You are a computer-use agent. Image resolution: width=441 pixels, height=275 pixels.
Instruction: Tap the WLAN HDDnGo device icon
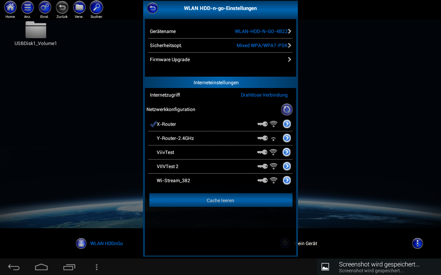[x=81, y=243]
